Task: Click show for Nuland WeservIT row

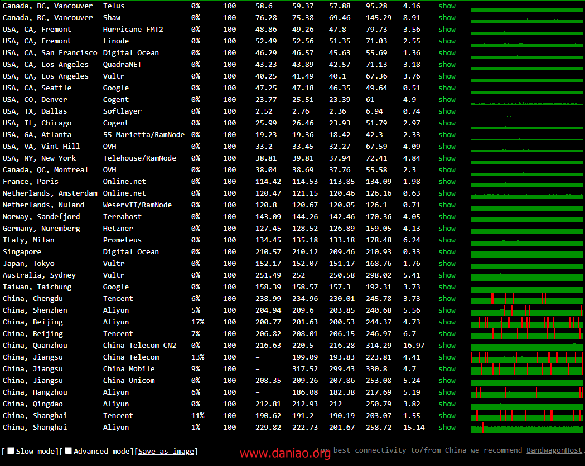Action: pos(447,205)
